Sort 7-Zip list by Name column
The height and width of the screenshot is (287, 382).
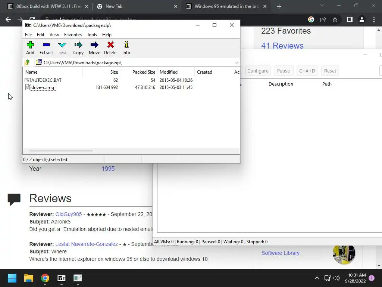53,72
